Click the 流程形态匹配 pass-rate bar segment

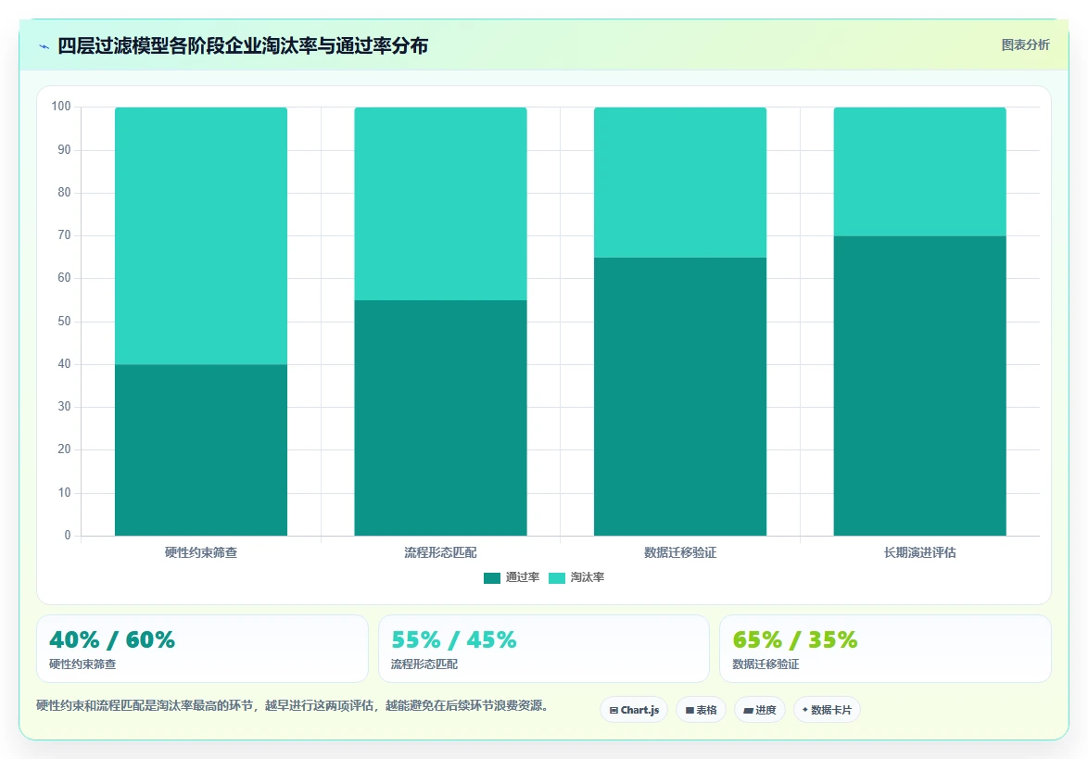(x=440, y=418)
